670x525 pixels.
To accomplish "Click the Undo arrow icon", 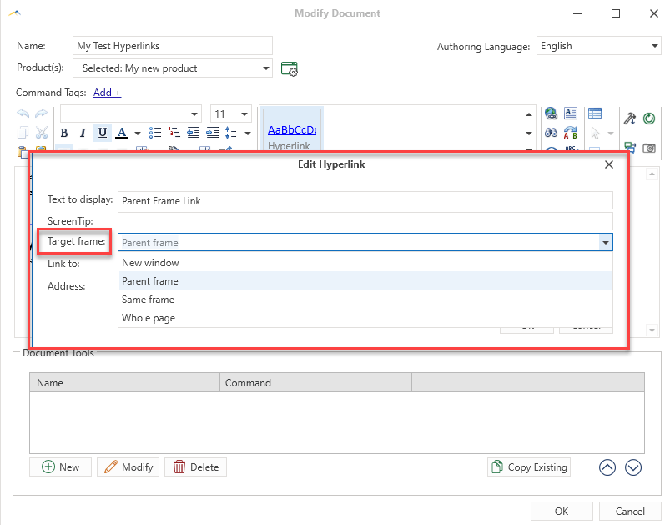I will [23, 114].
